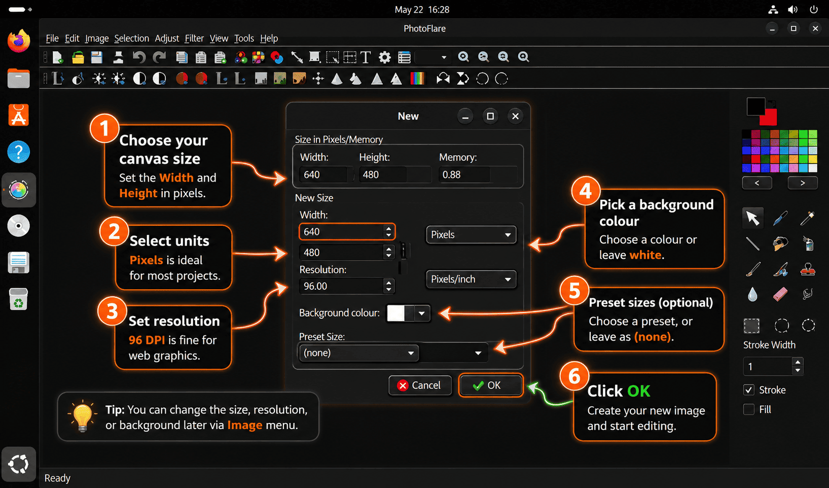Select the straight line tool
Image resolution: width=829 pixels, height=488 pixels.
coord(752,243)
